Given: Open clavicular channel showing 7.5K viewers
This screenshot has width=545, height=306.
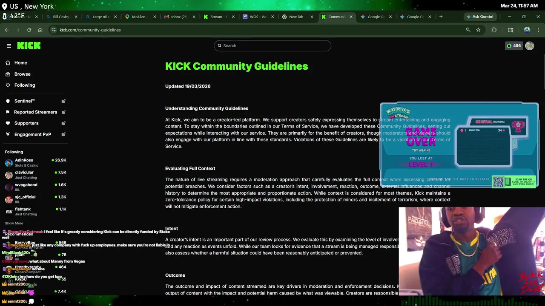Looking at the screenshot, I should [36, 175].
